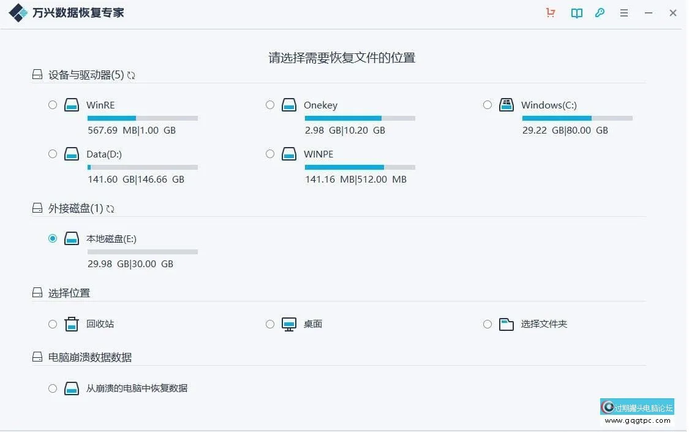This screenshot has height=432, width=689.
Task: Refresh the 设备与驱动器 device list
Action: (131, 75)
